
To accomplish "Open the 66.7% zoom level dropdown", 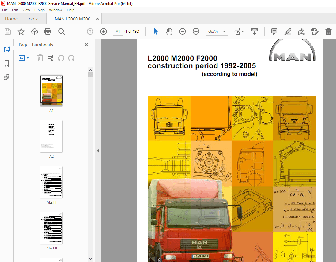I will [x=224, y=31].
